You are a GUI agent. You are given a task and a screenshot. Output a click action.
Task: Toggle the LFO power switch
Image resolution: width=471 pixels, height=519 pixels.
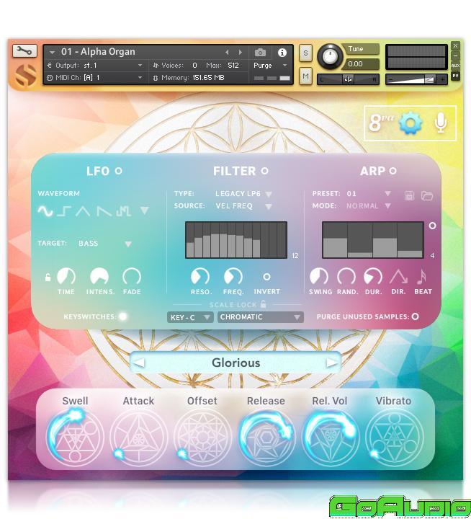118,171
